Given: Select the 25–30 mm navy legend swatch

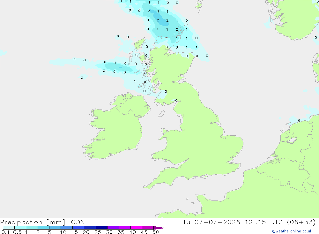Looking at the screenshot, I should pos(101,228).
